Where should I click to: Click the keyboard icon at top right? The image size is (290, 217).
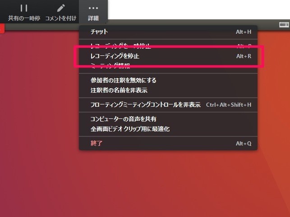pyautogui.click(x=284, y=25)
